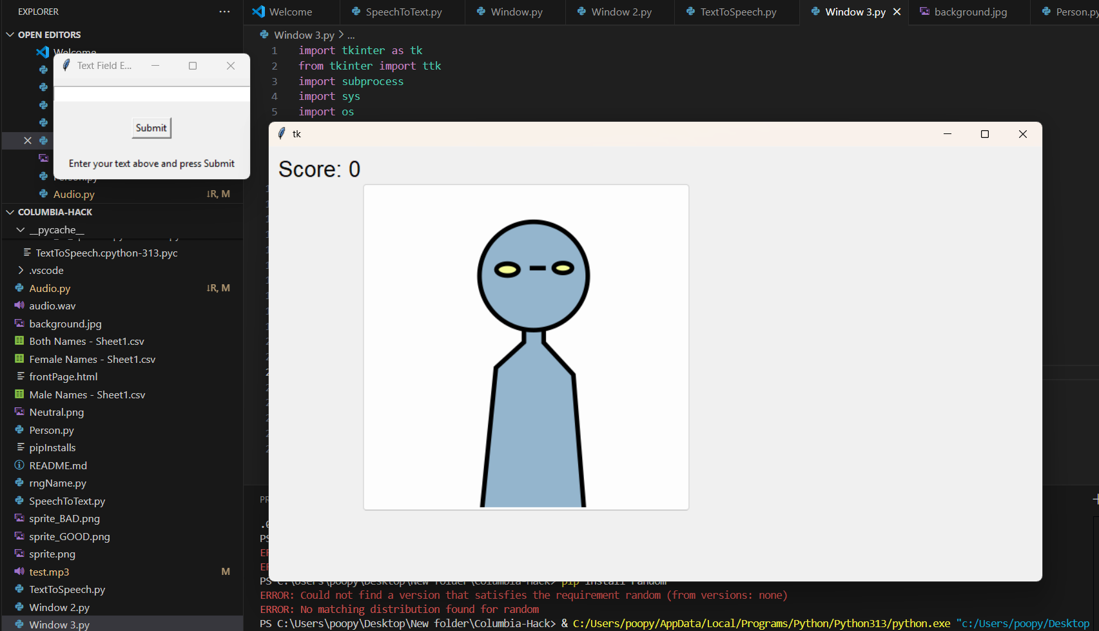Screen dimensions: 1099x631
Task: Minimize the Text Field window
Action: tap(155, 66)
